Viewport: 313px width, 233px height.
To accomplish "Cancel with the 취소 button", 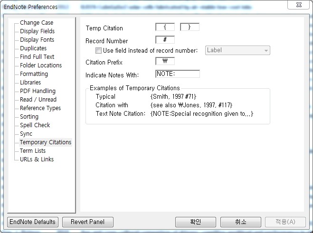I will coord(241,222).
